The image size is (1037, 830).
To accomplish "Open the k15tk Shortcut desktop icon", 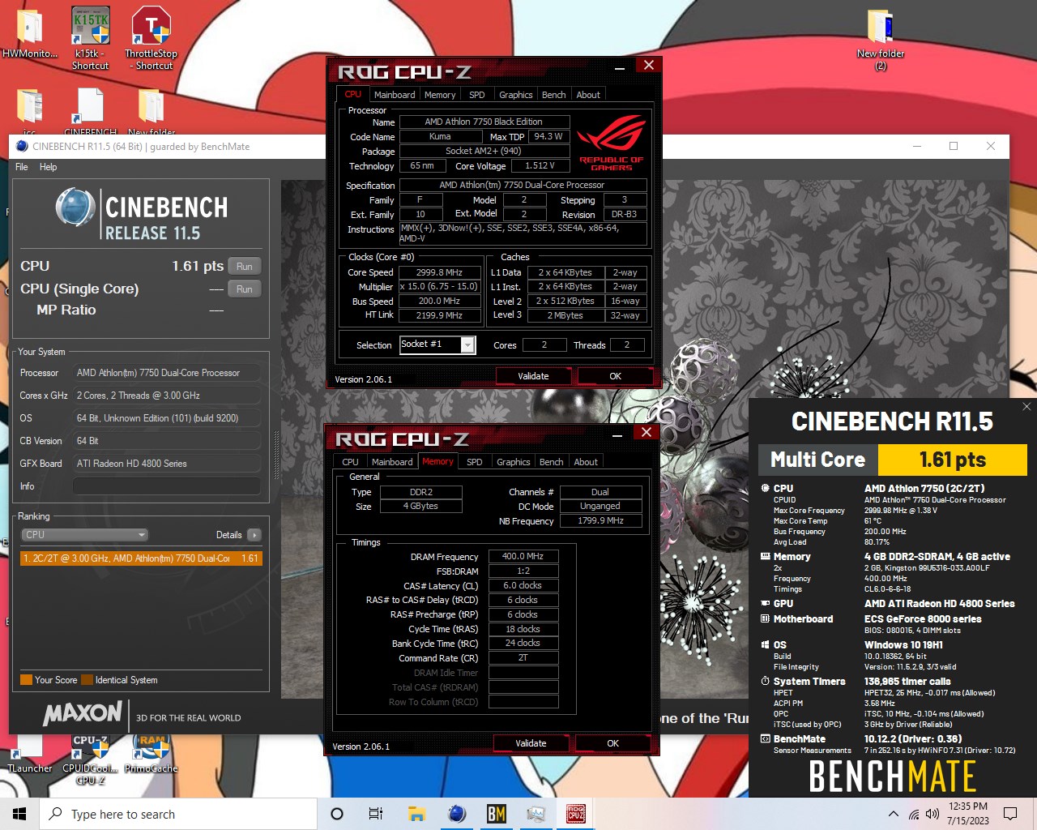I will pyautogui.click(x=91, y=36).
